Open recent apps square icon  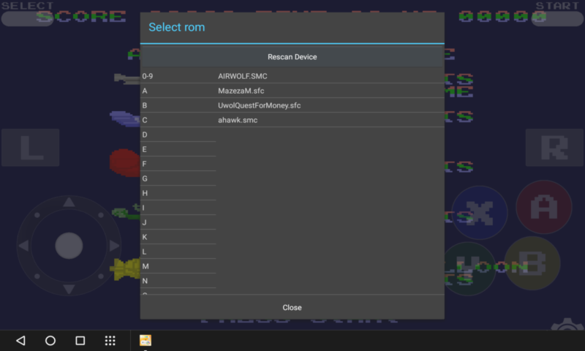tap(80, 341)
